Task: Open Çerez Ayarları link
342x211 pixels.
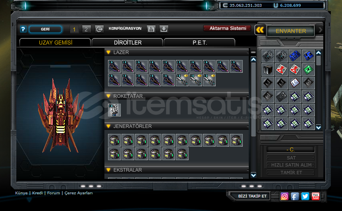Action: click(x=79, y=193)
